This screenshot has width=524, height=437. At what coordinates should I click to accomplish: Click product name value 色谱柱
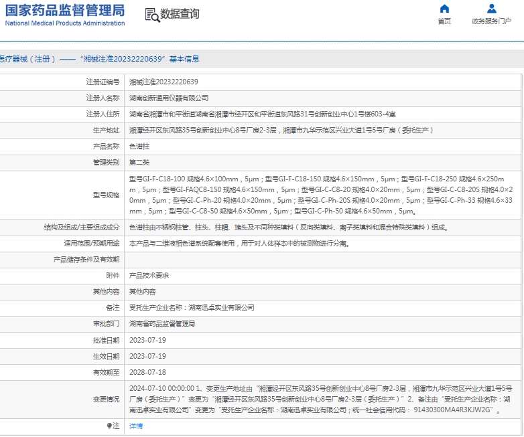pos(139,146)
